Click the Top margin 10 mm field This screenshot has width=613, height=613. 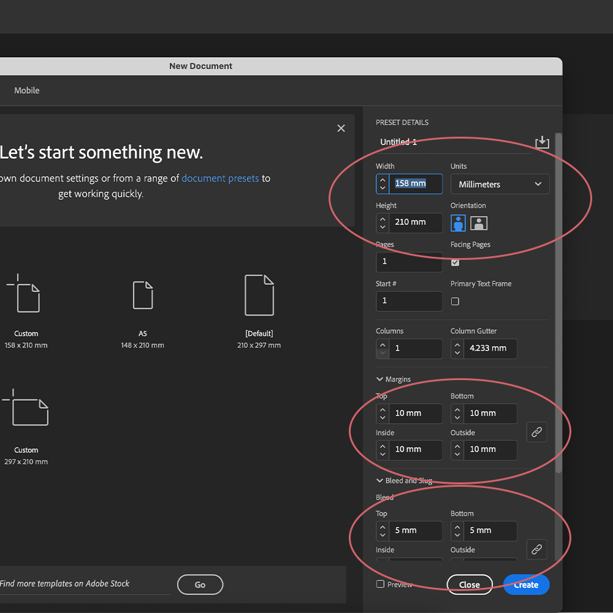click(x=416, y=414)
